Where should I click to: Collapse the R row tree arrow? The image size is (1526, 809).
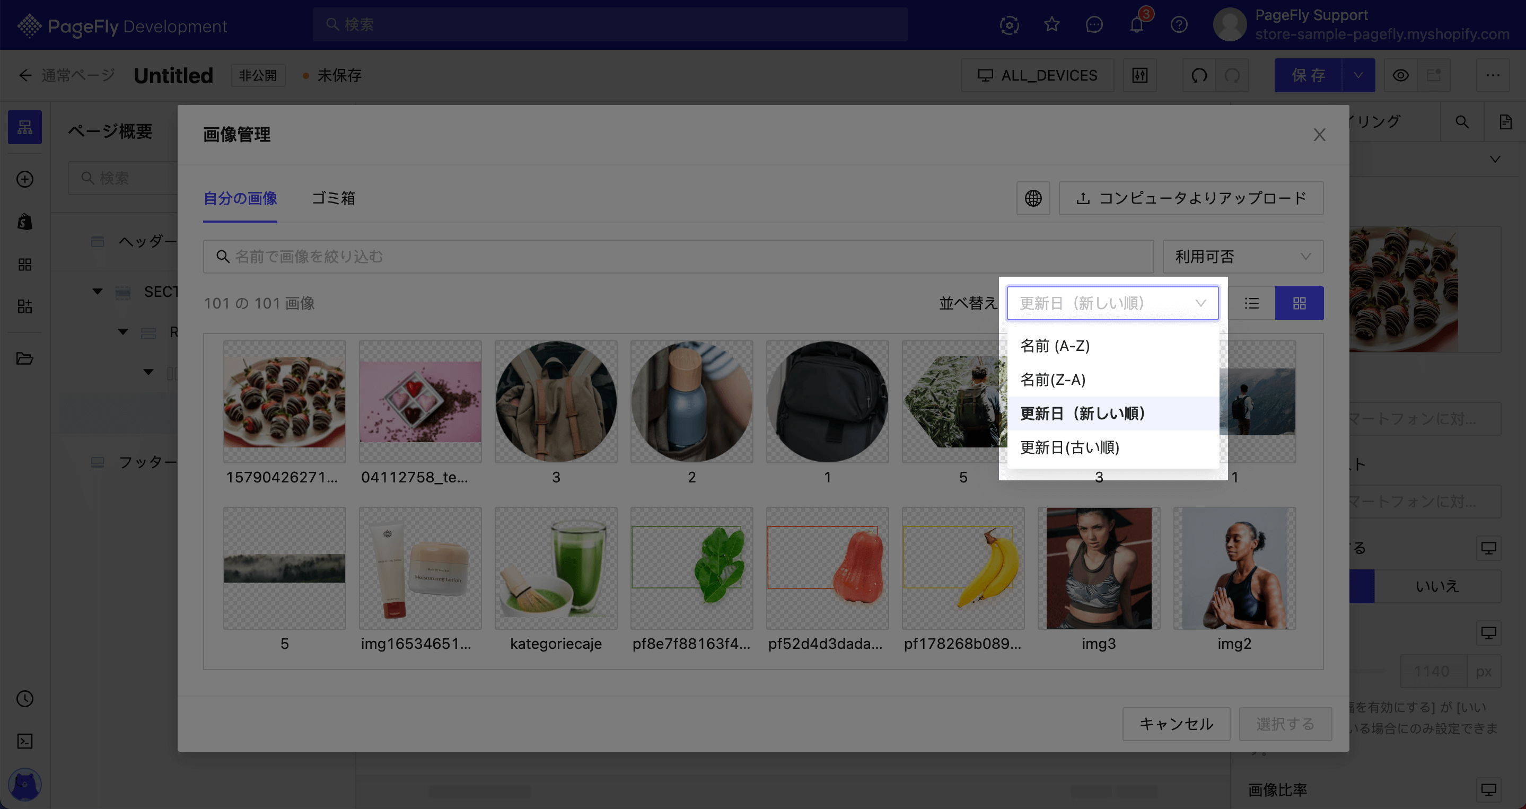click(123, 332)
